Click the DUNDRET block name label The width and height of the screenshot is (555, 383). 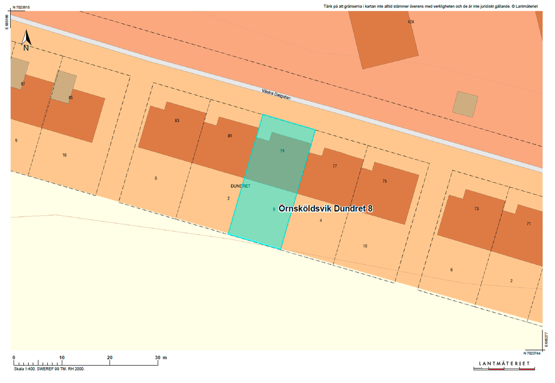point(240,186)
